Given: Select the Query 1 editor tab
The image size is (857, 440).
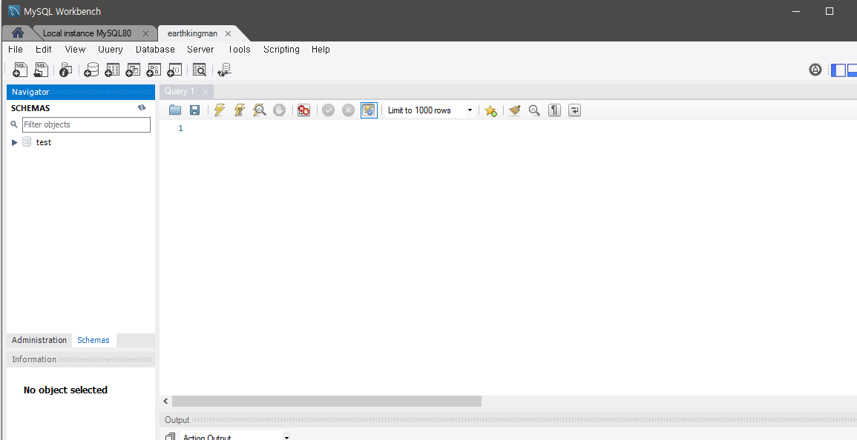Looking at the screenshot, I should click(x=180, y=91).
